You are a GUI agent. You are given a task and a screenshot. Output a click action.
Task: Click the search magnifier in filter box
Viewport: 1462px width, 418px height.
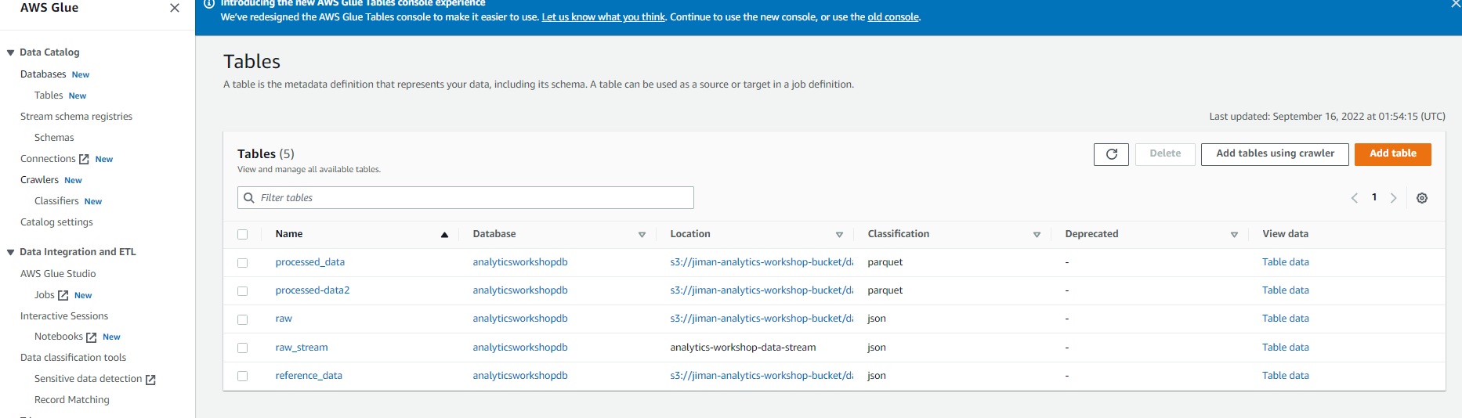tap(249, 198)
